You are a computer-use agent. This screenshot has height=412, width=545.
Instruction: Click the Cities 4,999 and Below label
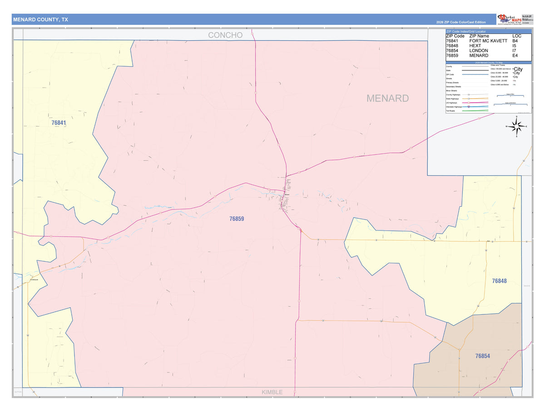tap(500, 84)
